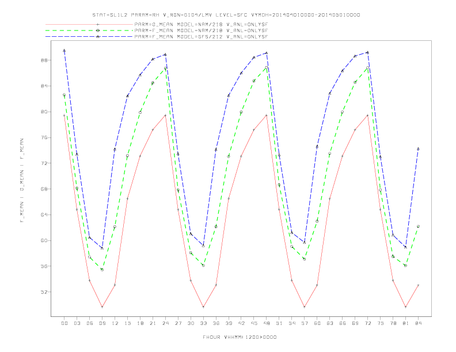Click the x-axis tick label 42
The image size is (456, 352).
(x=241, y=323)
